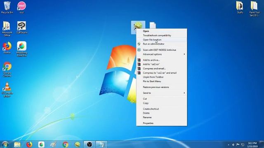
Task: Choose Compress and email...
Action: (162, 69)
